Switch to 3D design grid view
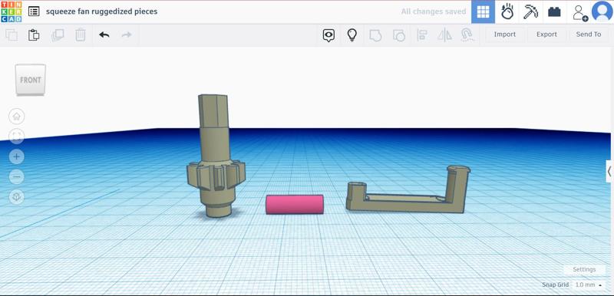Screen dimensions: 614x296 point(484,12)
